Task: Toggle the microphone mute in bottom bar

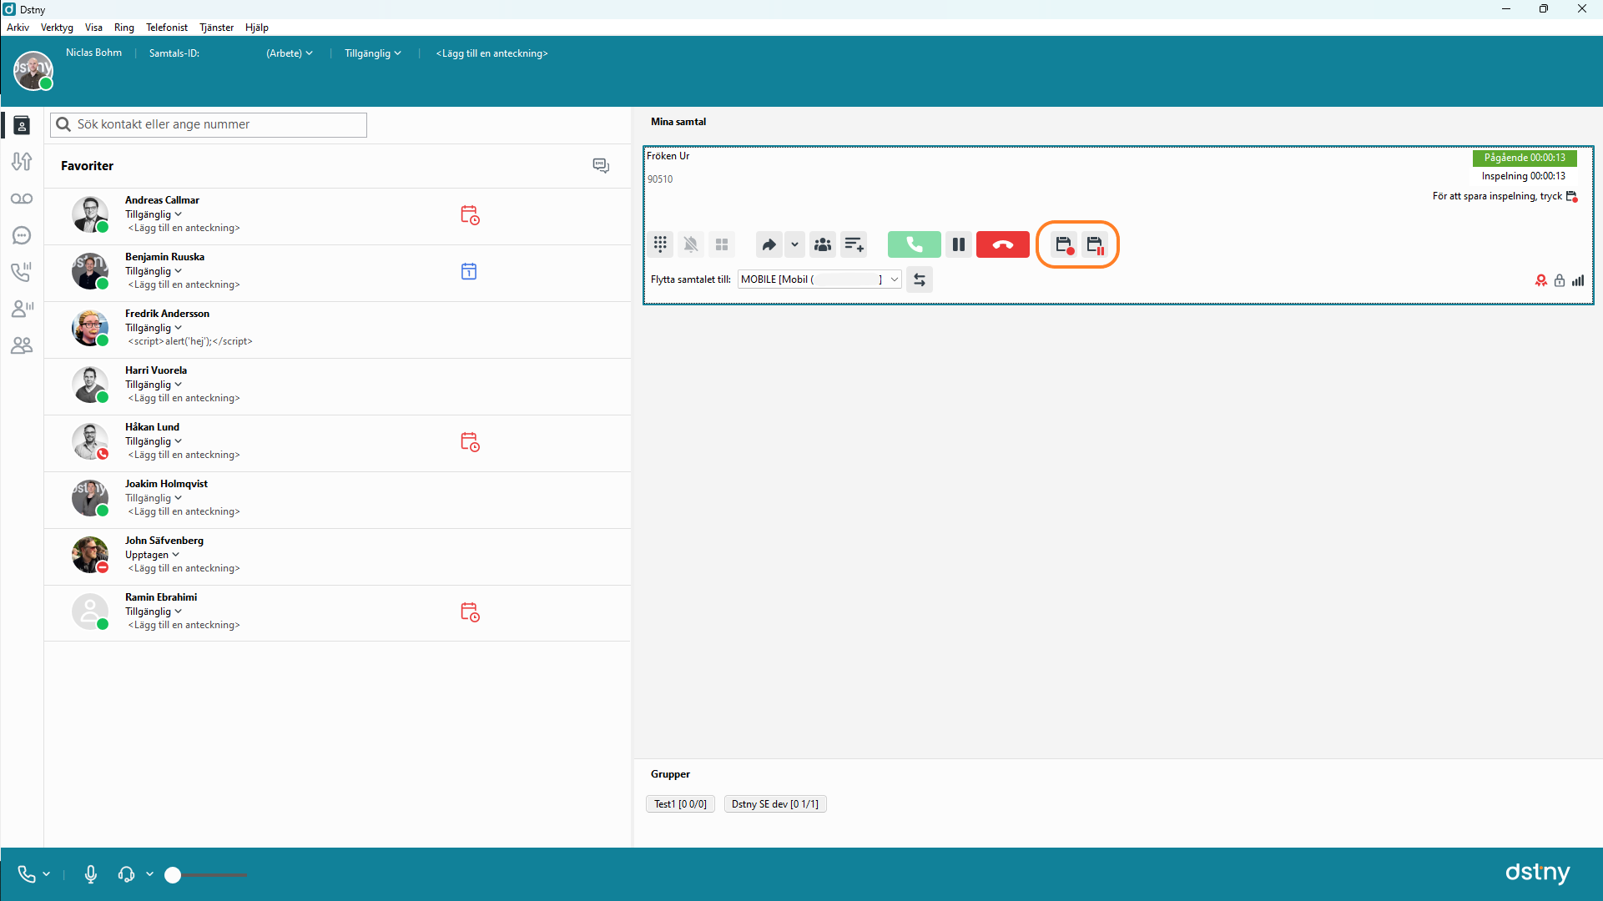Action: point(91,873)
